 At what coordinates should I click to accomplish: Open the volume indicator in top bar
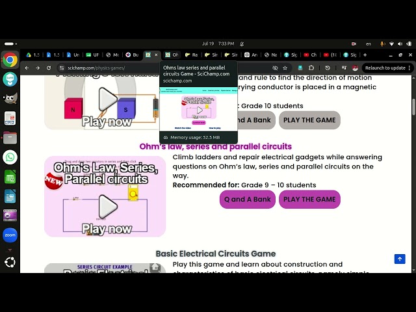tap(400, 44)
